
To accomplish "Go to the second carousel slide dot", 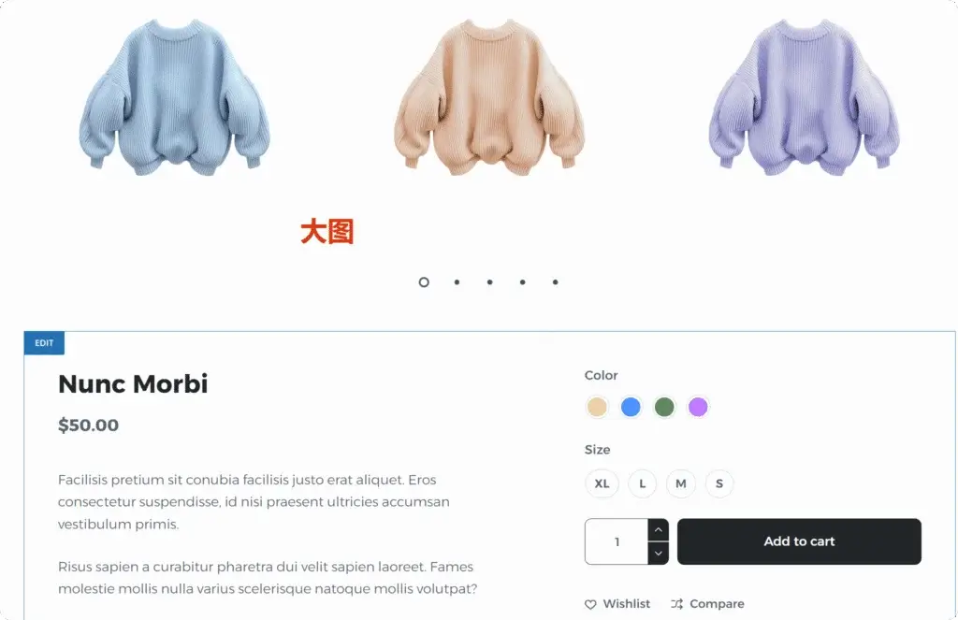I will tap(457, 282).
